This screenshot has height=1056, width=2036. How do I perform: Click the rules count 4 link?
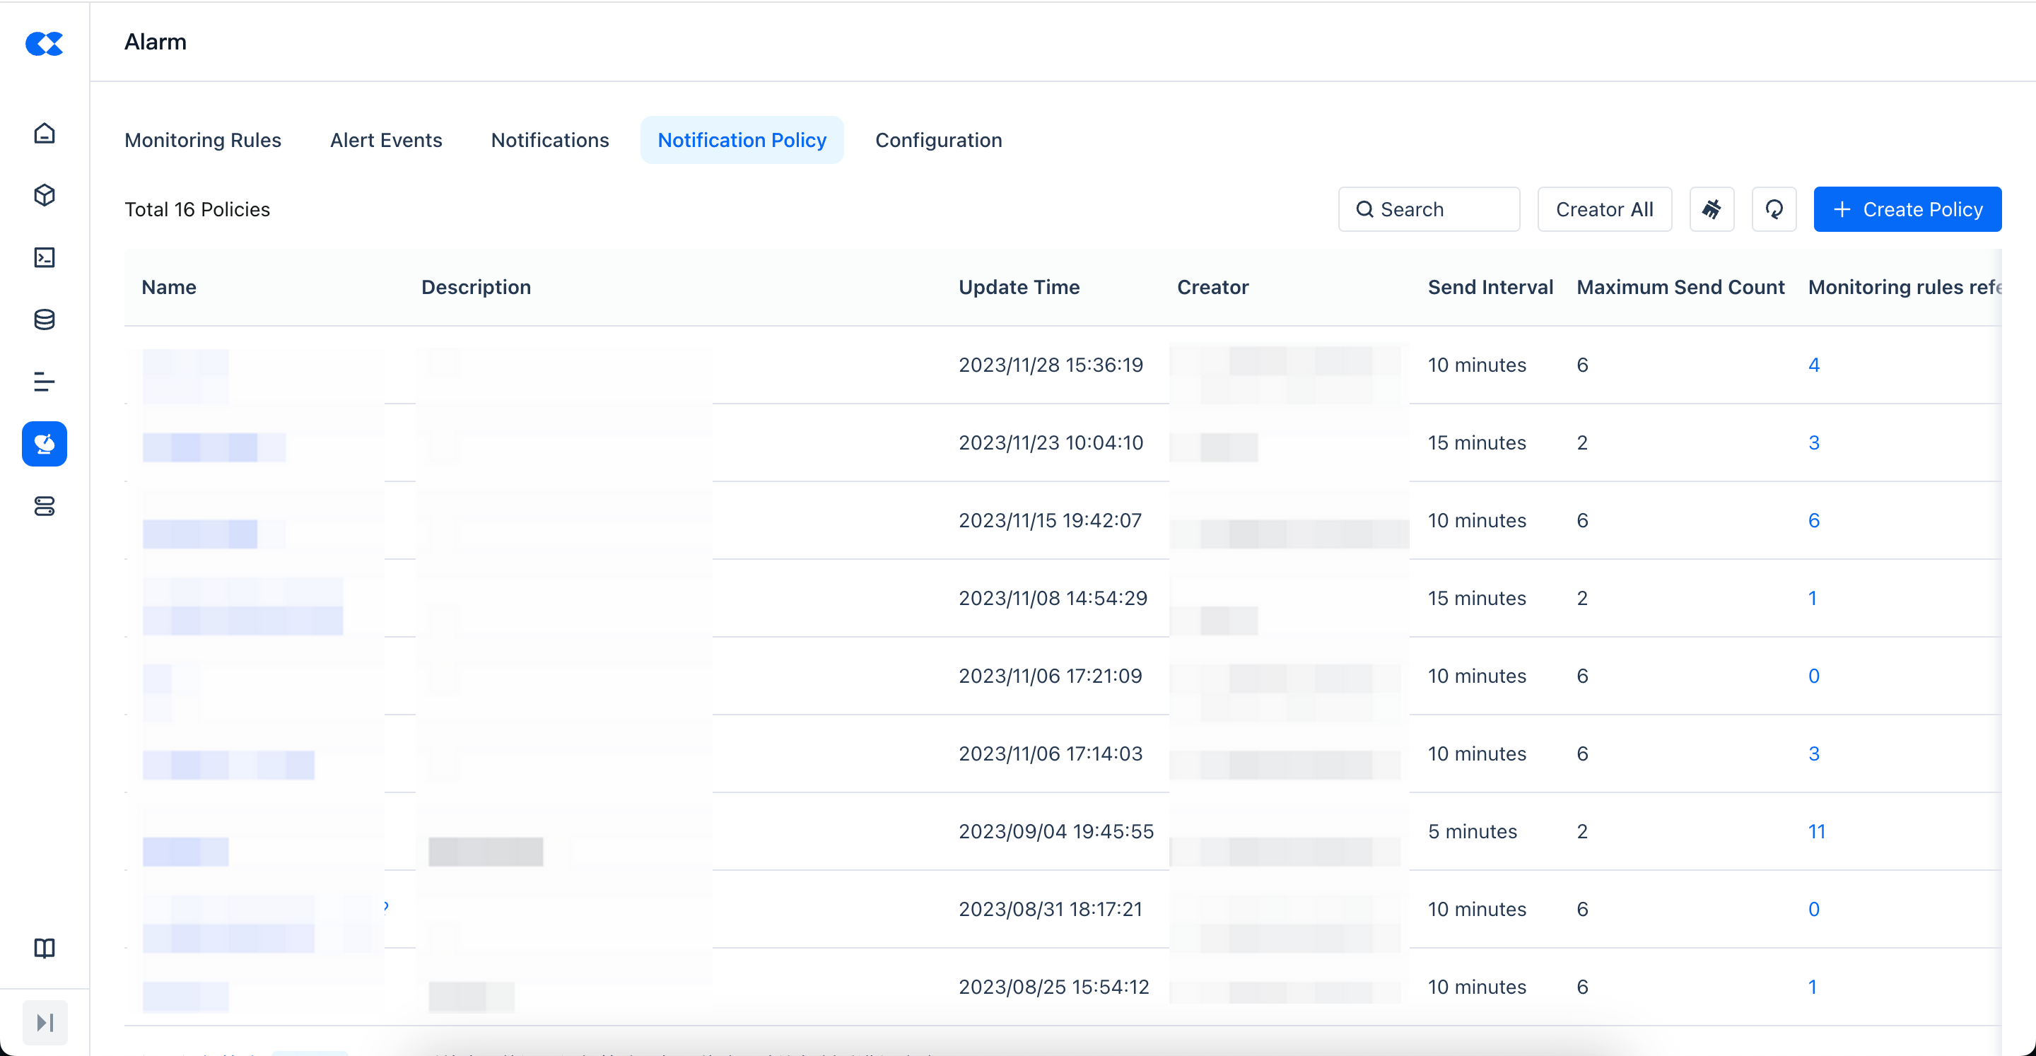click(1813, 365)
